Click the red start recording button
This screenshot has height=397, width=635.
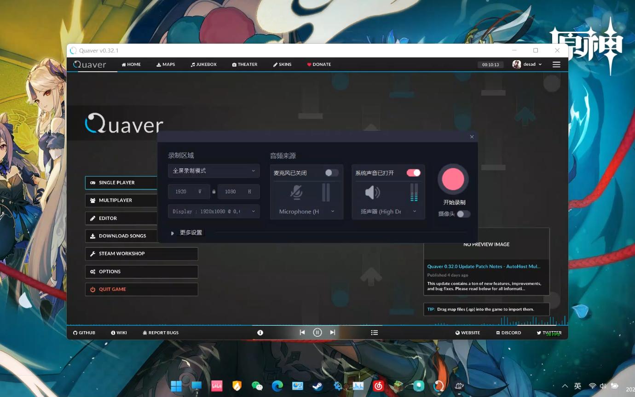453,179
